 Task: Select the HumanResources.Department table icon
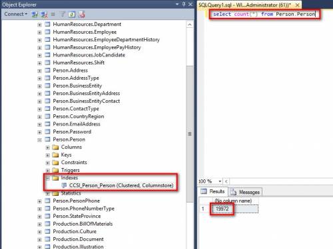(47, 24)
